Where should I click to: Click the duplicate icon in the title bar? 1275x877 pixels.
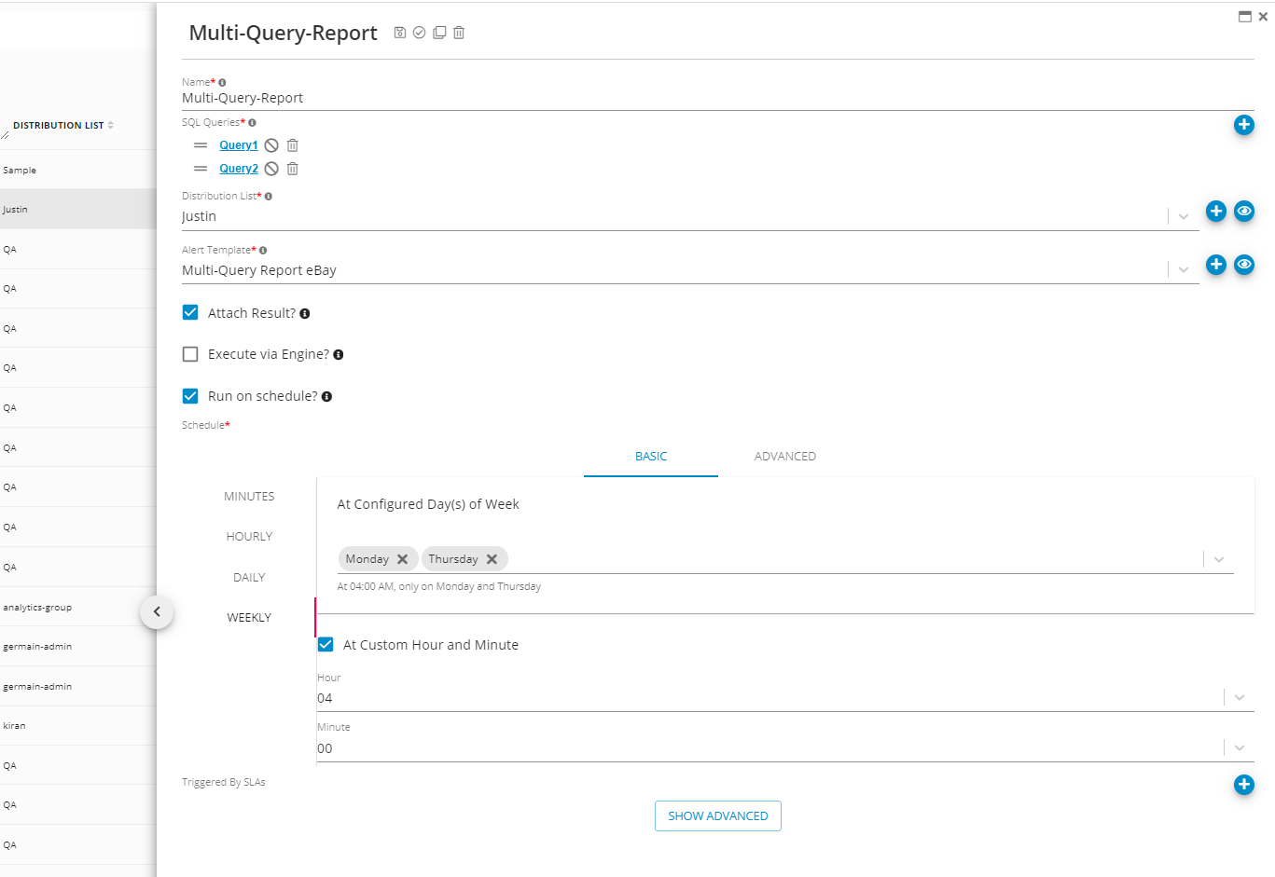pyautogui.click(x=439, y=33)
